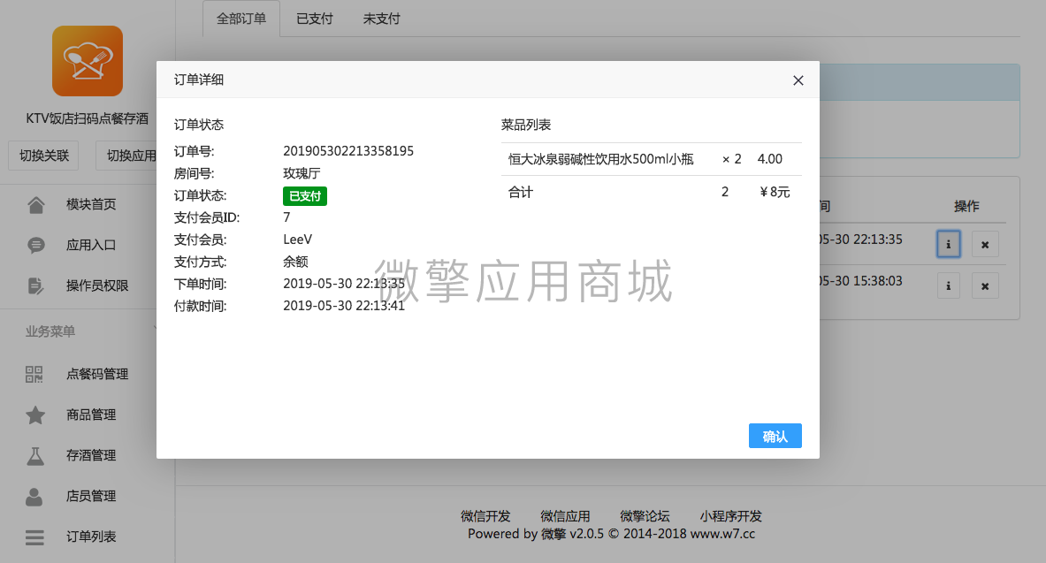
Task: Open the 微擎论坛 footer link
Action: click(x=645, y=516)
